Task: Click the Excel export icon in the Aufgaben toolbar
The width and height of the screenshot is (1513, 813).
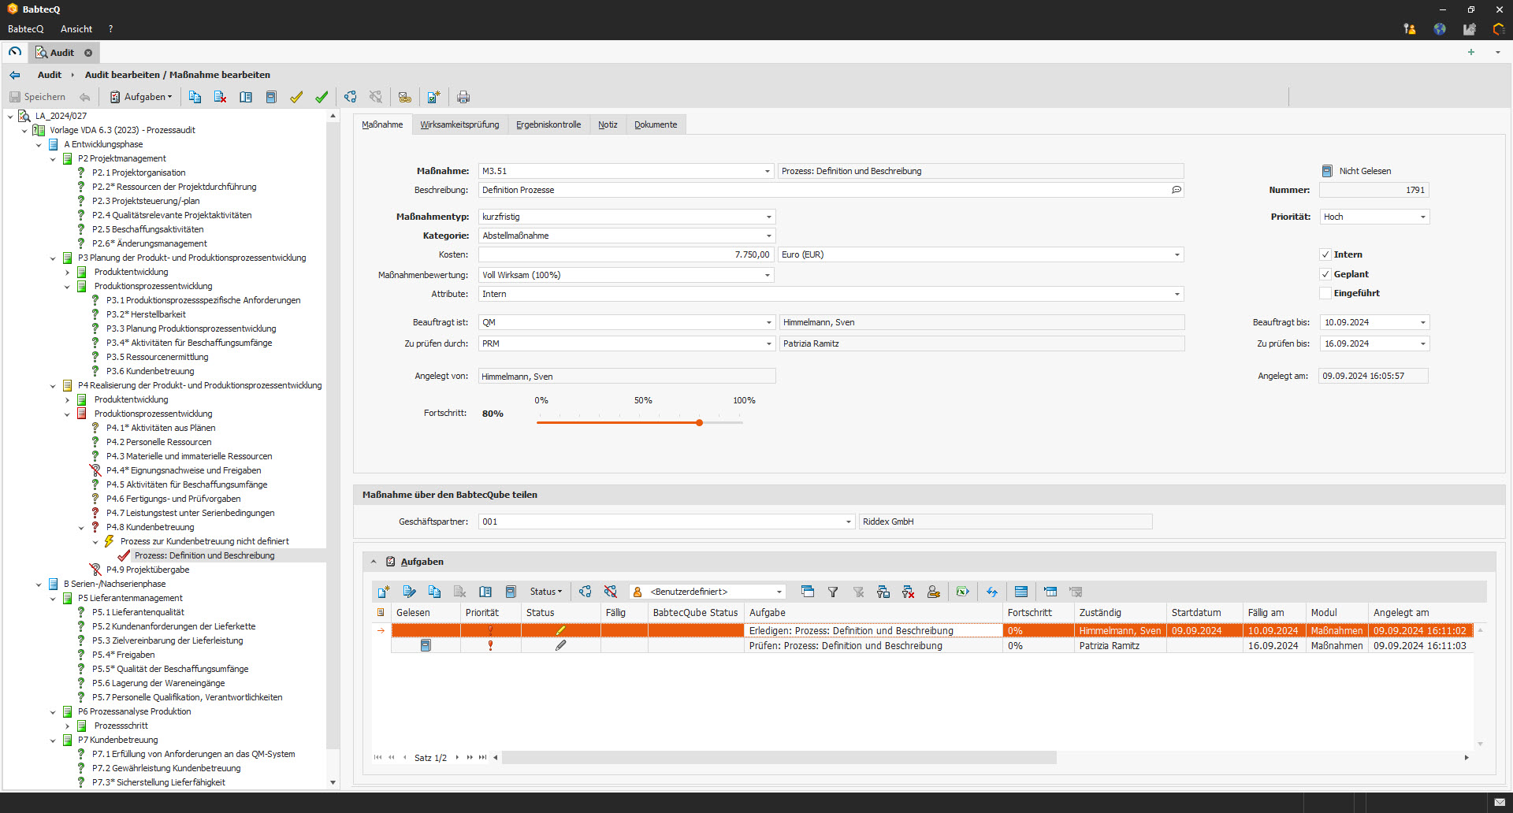Action: (962, 592)
